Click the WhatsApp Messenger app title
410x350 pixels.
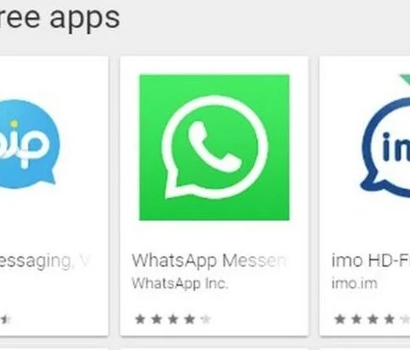pos(209,260)
